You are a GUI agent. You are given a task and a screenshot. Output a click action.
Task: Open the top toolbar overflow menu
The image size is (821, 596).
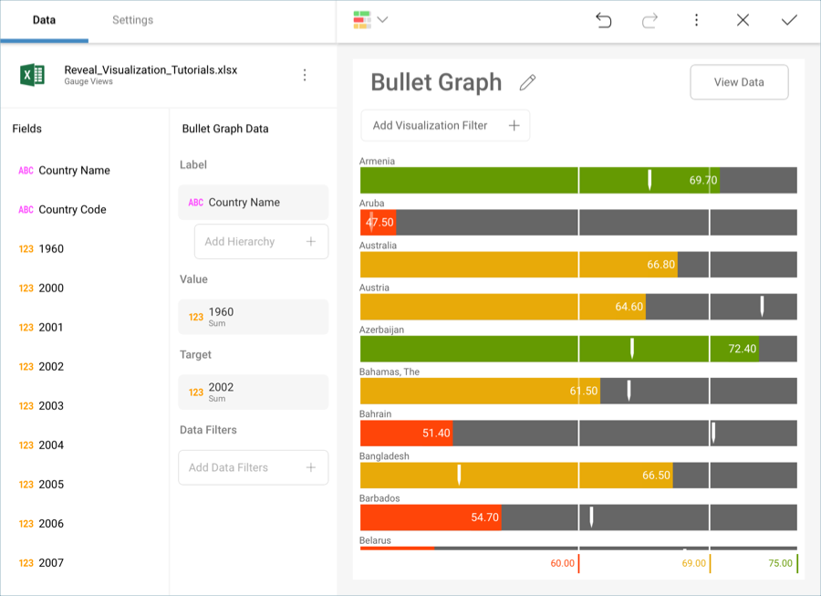point(696,20)
